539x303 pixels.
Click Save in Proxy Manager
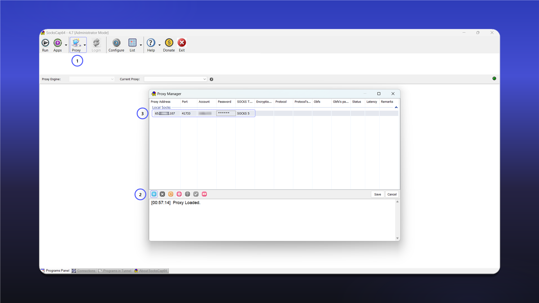click(378, 194)
